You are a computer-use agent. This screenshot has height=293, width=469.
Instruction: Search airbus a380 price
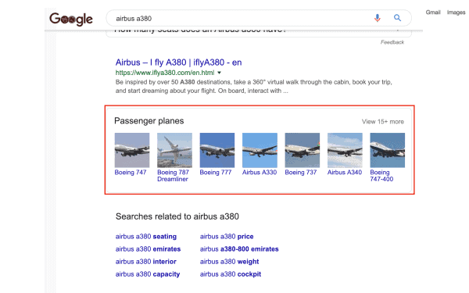click(227, 237)
